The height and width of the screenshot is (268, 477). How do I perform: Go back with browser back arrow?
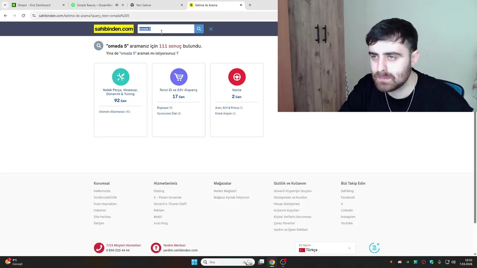(x=5, y=16)
